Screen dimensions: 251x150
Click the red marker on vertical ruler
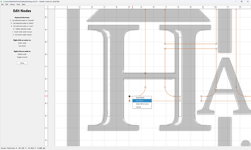click(x=46, y=96)
